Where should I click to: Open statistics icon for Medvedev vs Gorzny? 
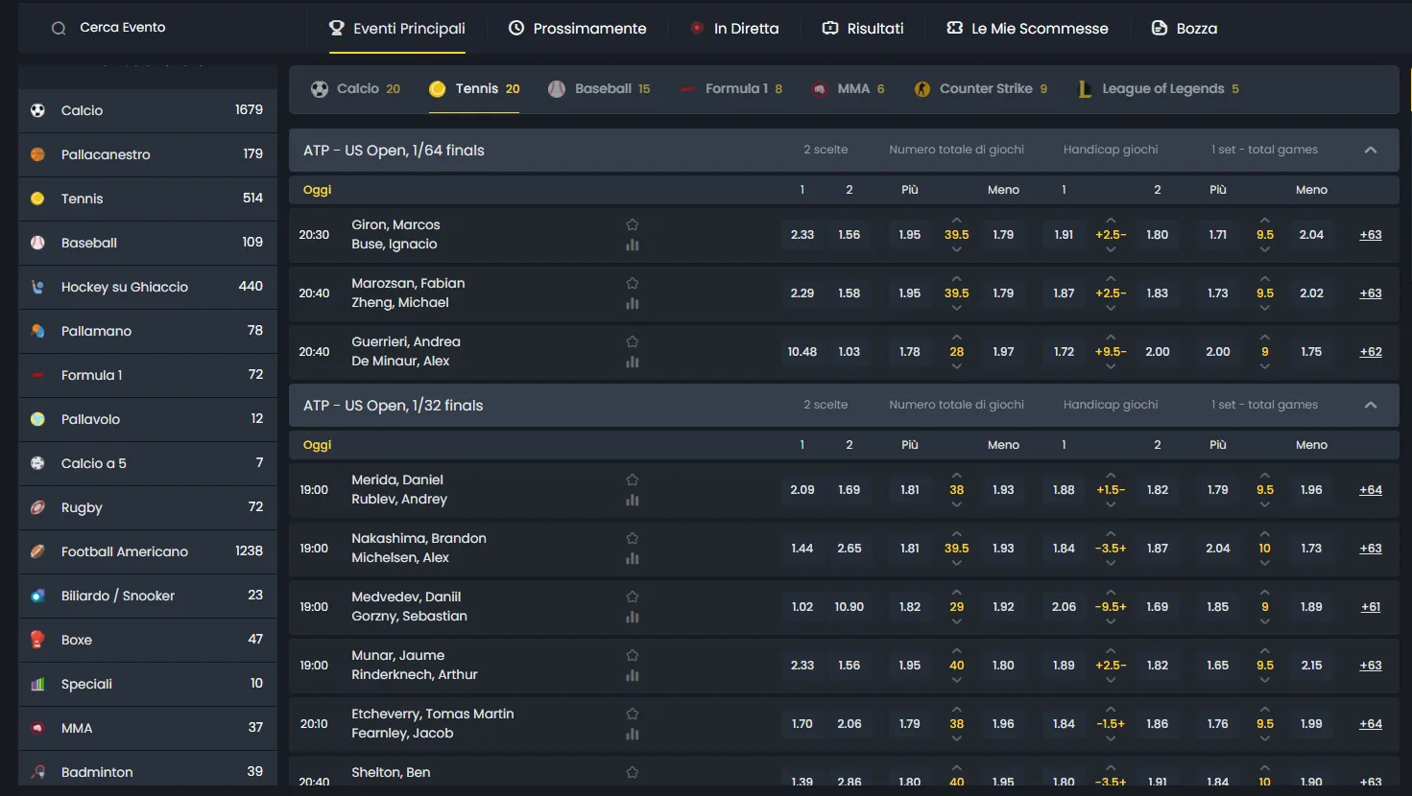(632, 618)
